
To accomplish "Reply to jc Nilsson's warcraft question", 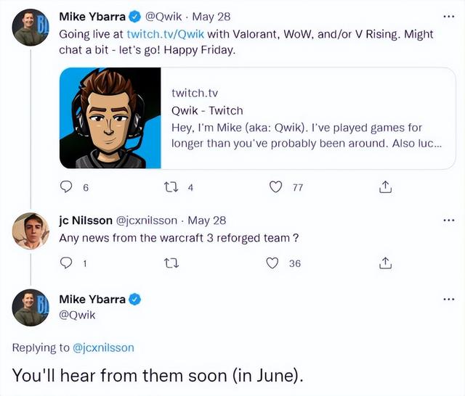I will tap(67, 263).
